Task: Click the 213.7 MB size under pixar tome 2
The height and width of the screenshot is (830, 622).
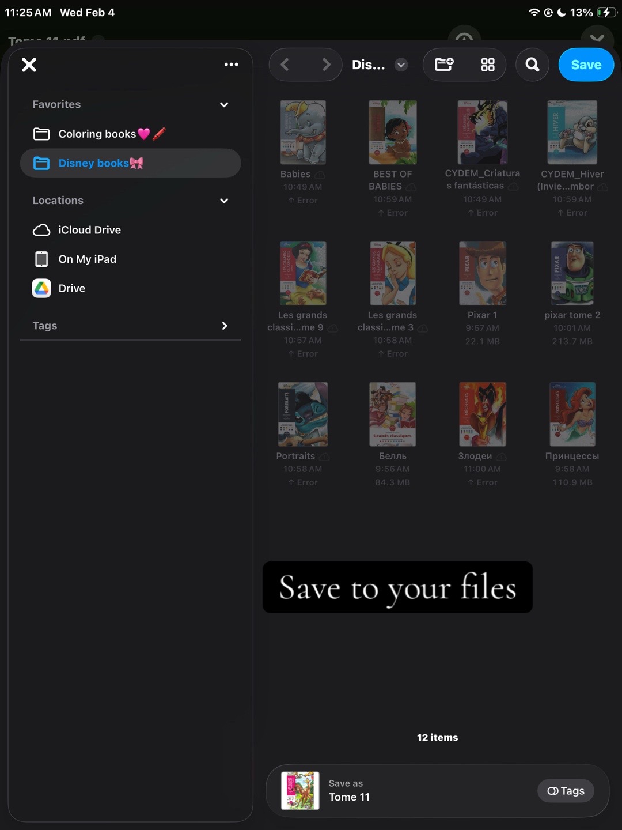Action: (x=572, y=341)
